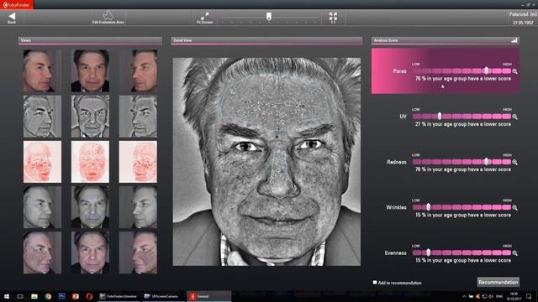Open the Action Center notifications icon
This screenshot has width=538, height=302.
pos(529,296)
